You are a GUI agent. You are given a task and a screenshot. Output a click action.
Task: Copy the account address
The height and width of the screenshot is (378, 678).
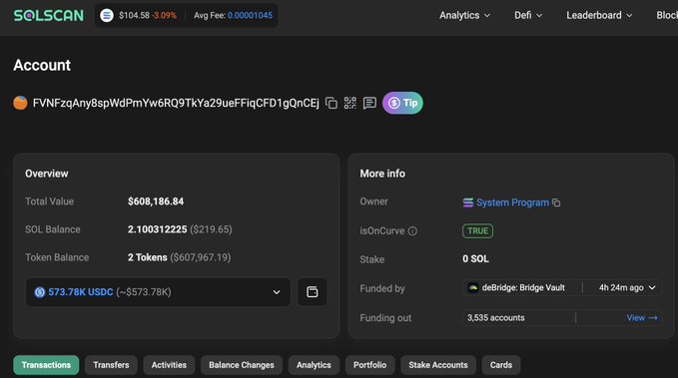332,103
